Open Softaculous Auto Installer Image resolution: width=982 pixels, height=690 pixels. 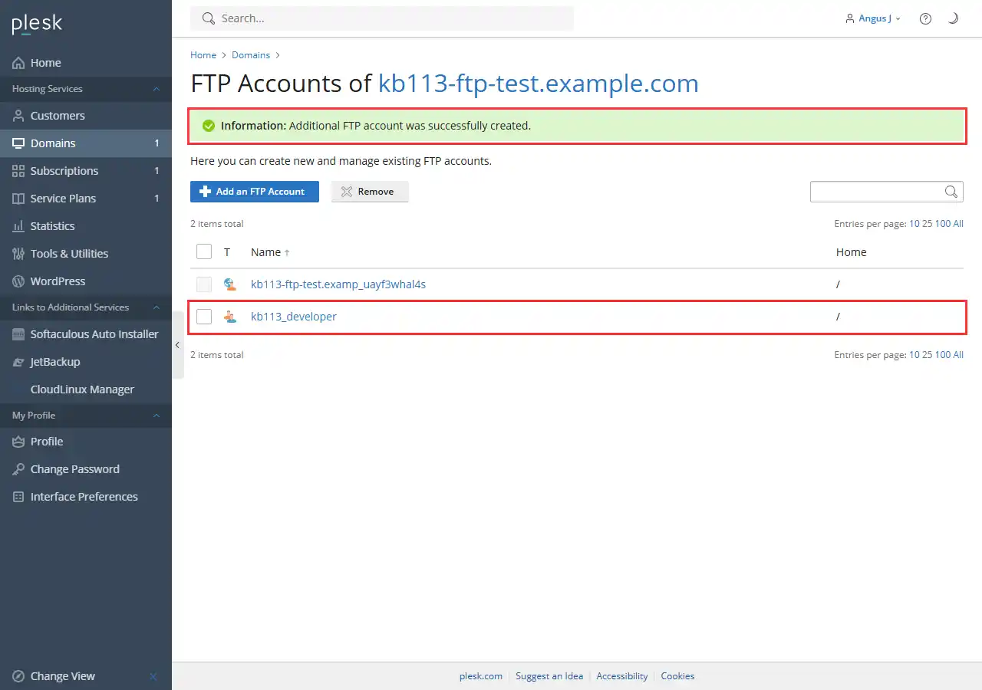86,334
